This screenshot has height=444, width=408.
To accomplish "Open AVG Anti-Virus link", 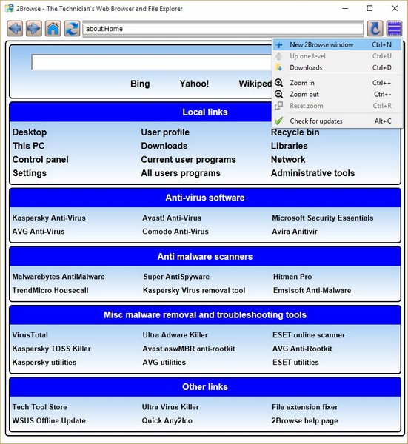I will click(x=39, y=232).
